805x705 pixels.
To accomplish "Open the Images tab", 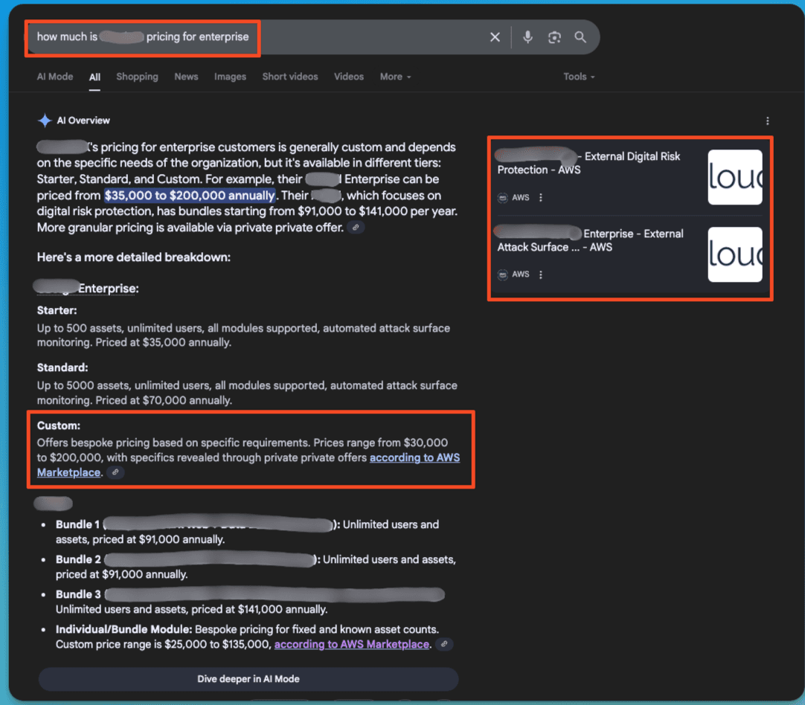I will click(x=230, y=77).
